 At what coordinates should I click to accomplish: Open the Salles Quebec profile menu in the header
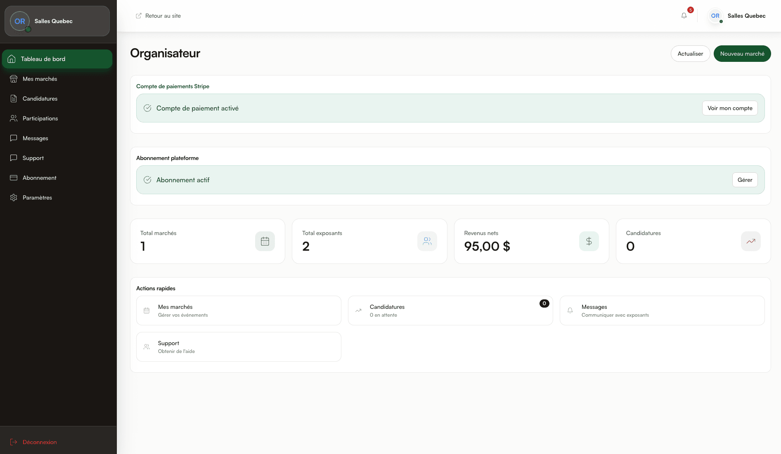[x=738, y=16]
